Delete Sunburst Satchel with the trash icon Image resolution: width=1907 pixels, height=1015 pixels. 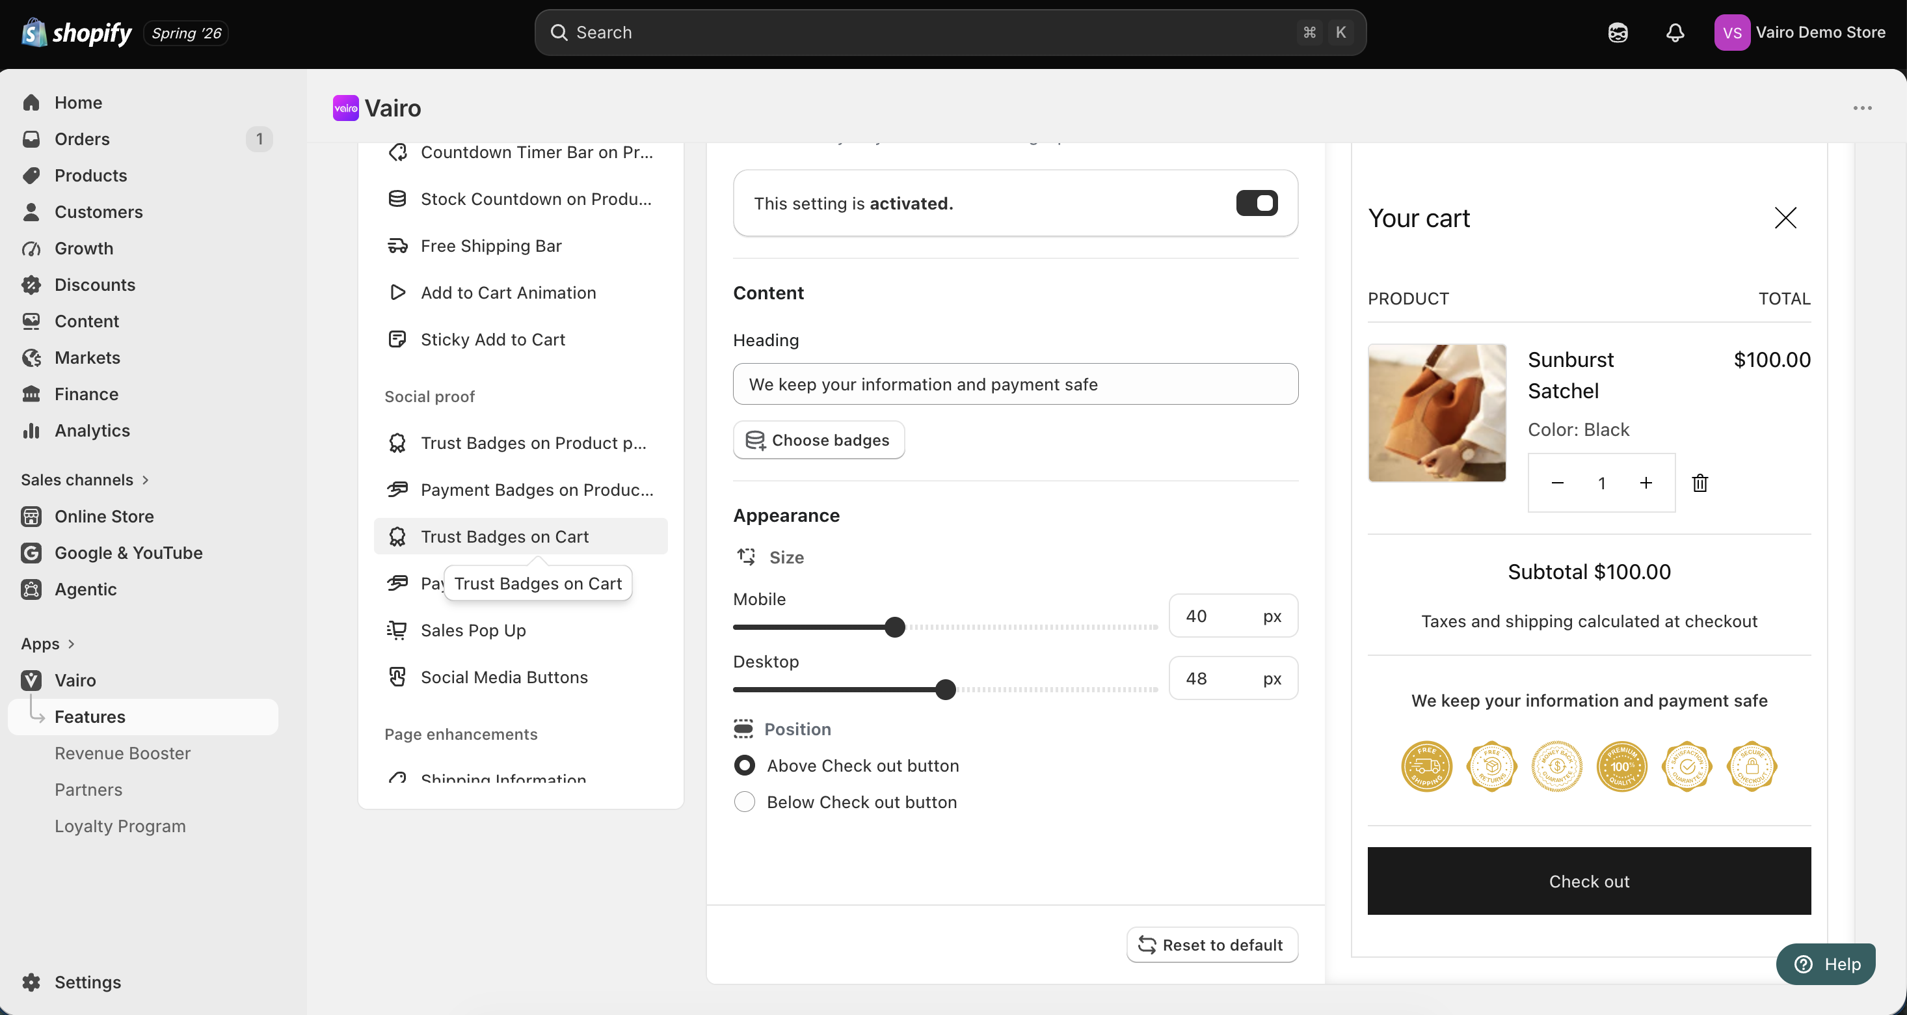tap(1700, 483)
